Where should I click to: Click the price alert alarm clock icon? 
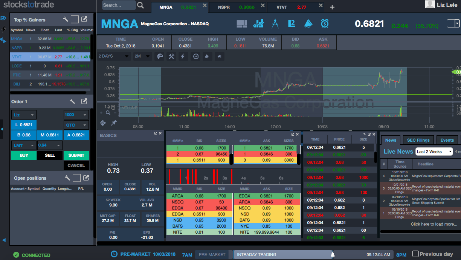click(x=324, y=24)
